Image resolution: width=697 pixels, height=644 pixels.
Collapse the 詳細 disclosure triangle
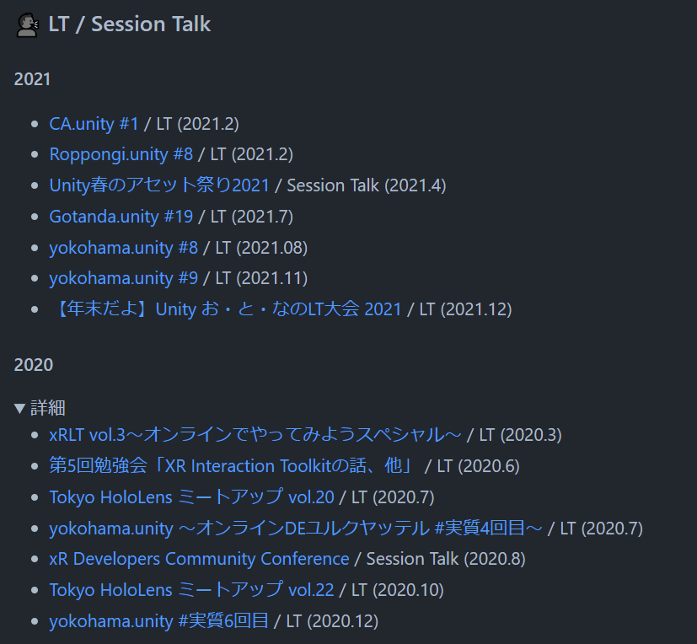point(20,407)
